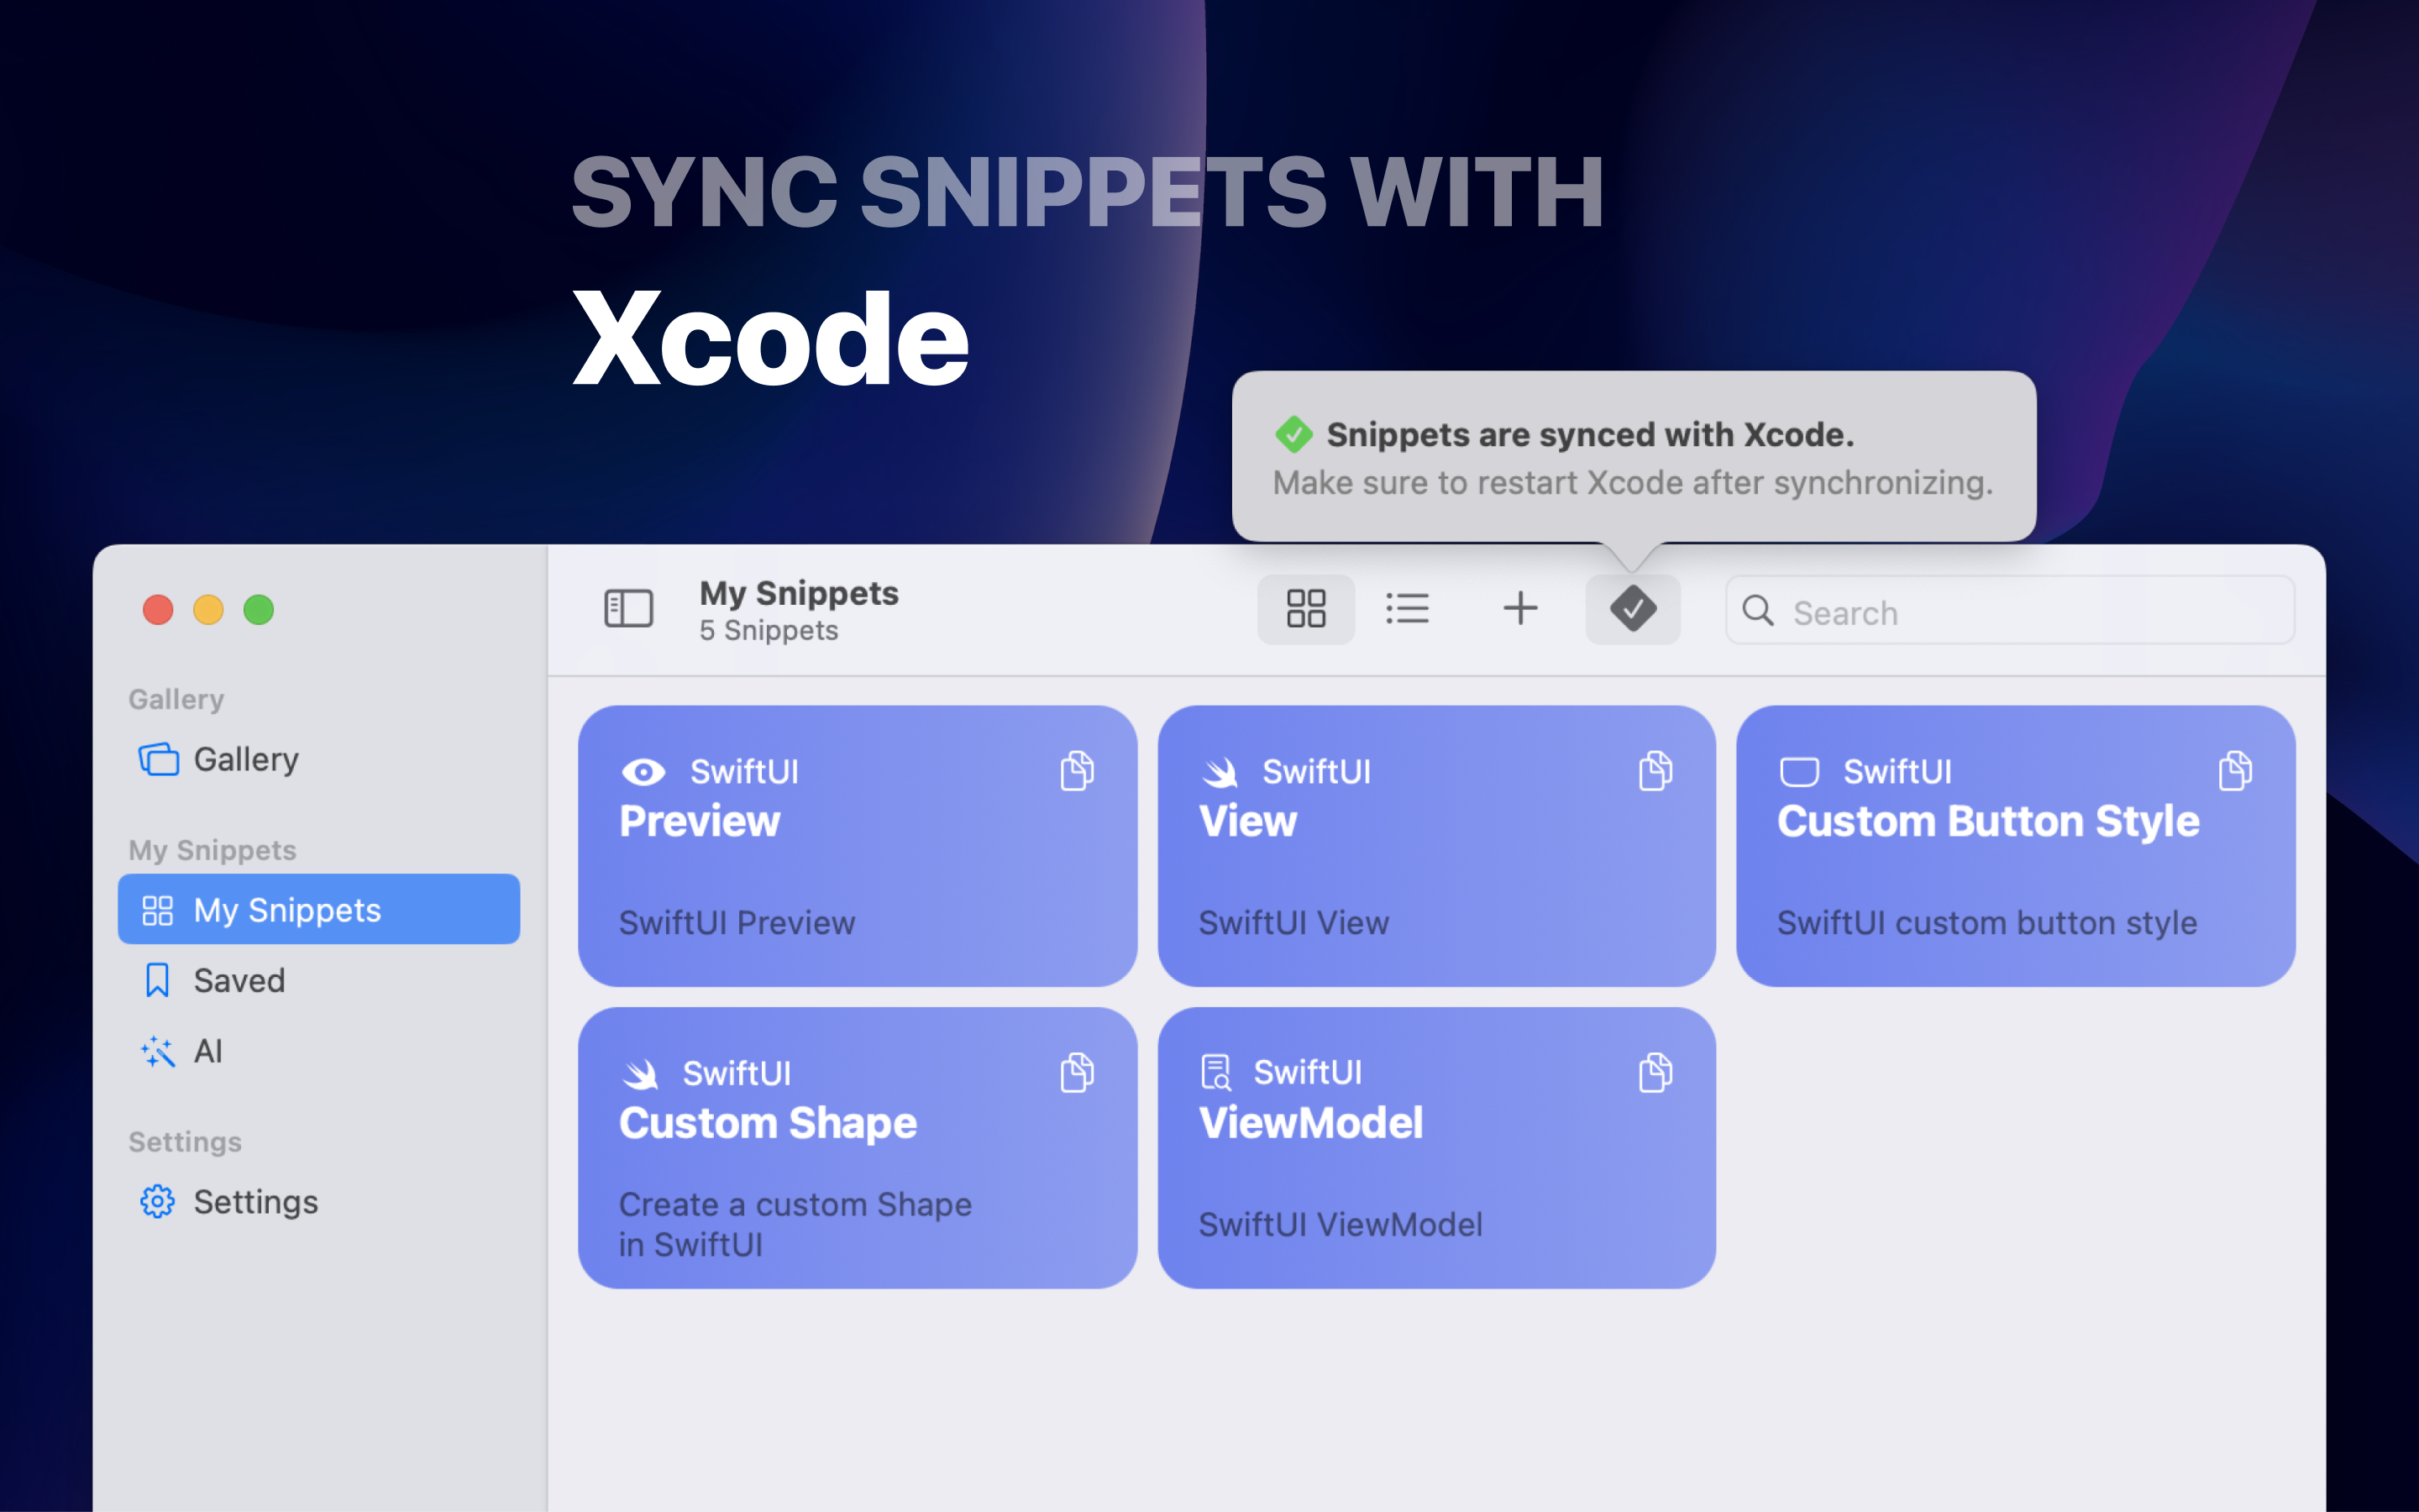Image resolution: width=2419 pixels, height=1512 pixels.
Task: Add a new snippet with plus button
Action: pos(1519,608)
